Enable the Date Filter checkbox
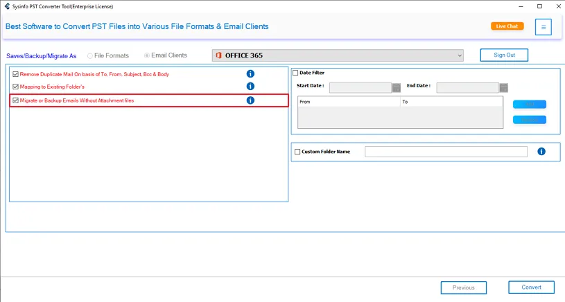Screen dimensions: 565x302 296,73
